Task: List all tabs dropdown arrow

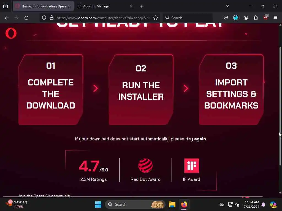Action: point(227,6)
